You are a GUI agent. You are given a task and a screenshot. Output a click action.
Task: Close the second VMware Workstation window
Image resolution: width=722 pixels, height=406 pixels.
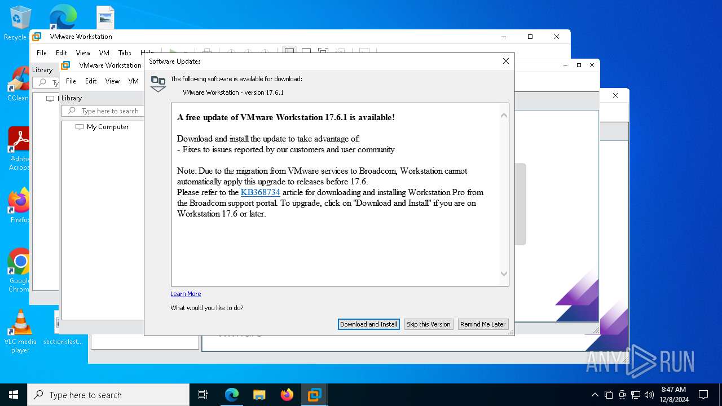592,65
